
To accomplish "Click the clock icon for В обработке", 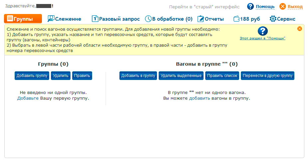I will pos(148,19).
